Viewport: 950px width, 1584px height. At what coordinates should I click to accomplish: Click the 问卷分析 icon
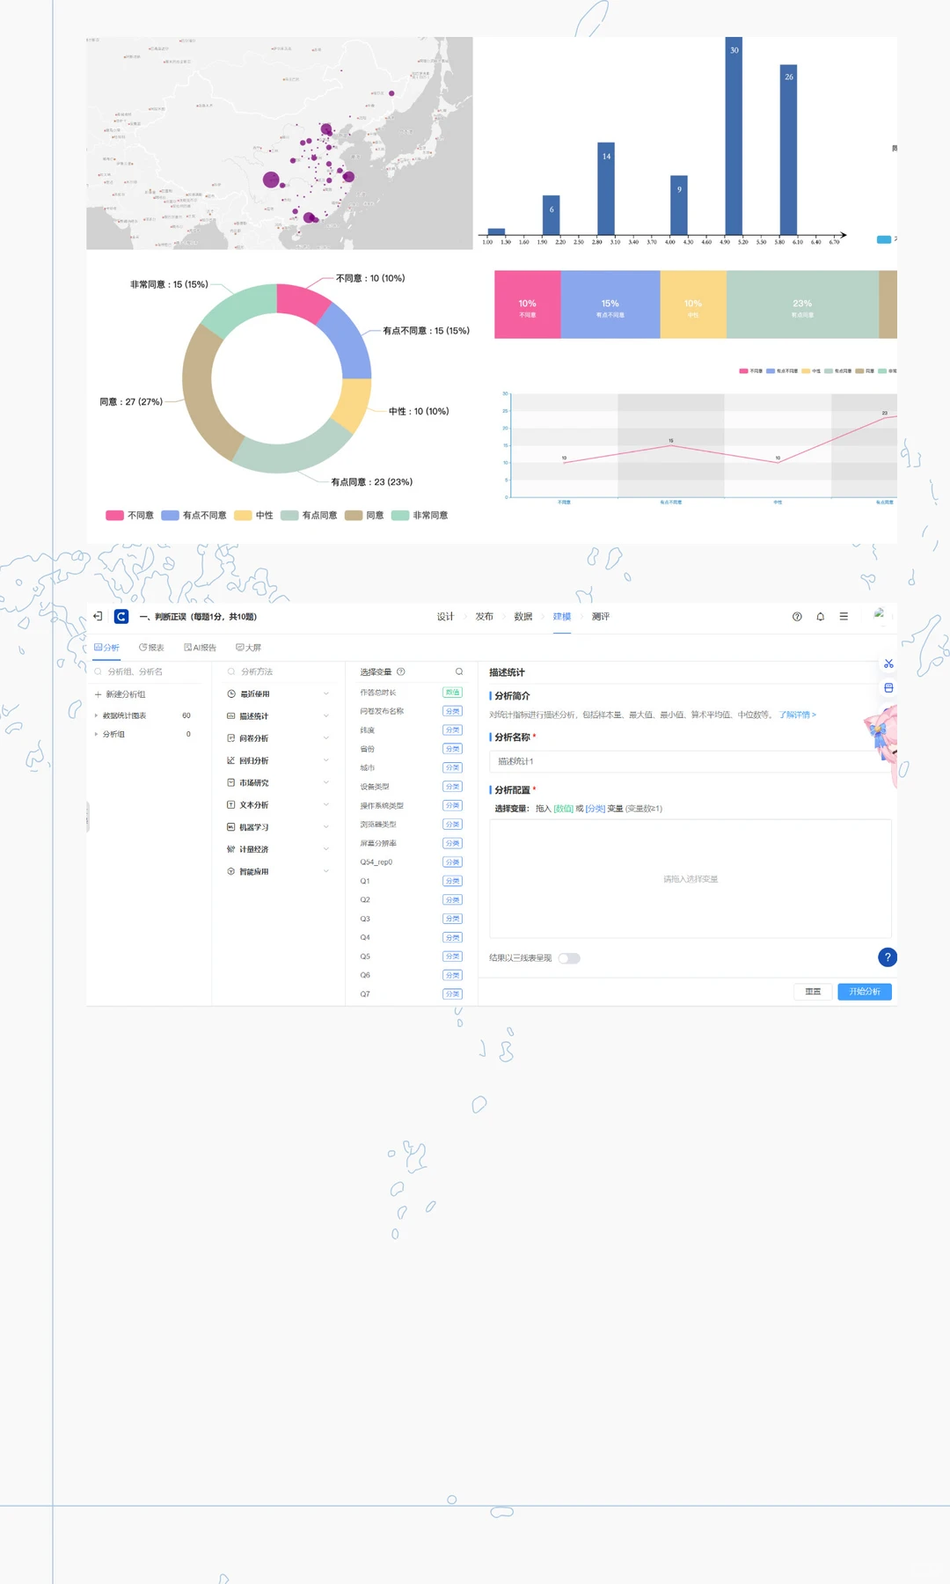point(231,738)
